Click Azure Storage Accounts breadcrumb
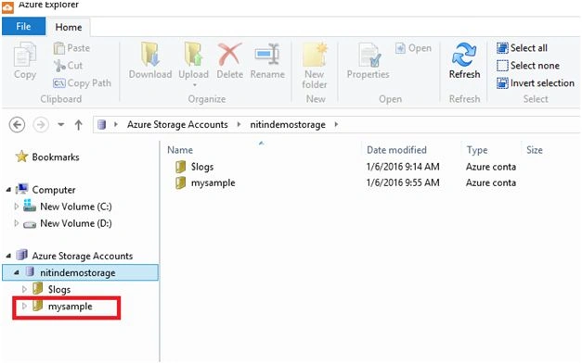This screenshot has width=582, height=364. click(x=177, y=125)
